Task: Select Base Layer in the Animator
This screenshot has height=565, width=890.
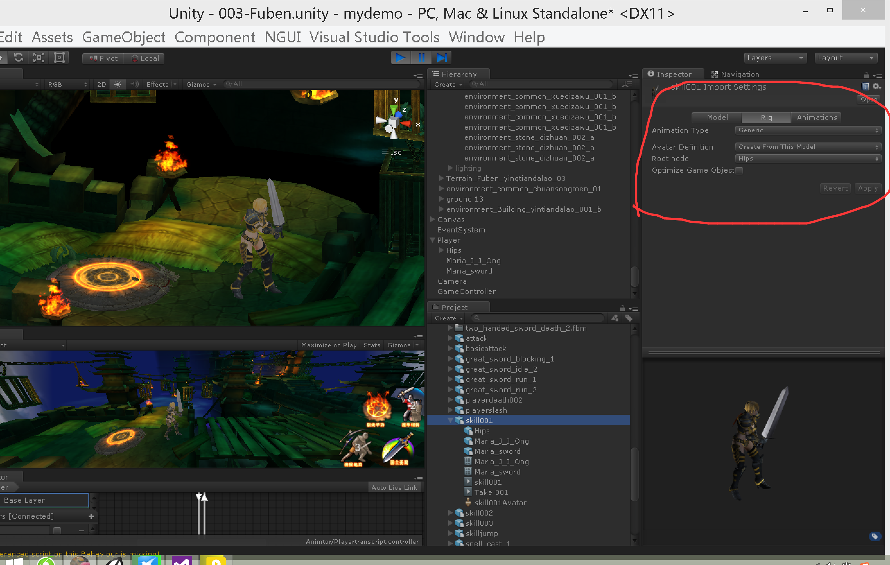Action: pyautogui.click(x=44, y=500)
